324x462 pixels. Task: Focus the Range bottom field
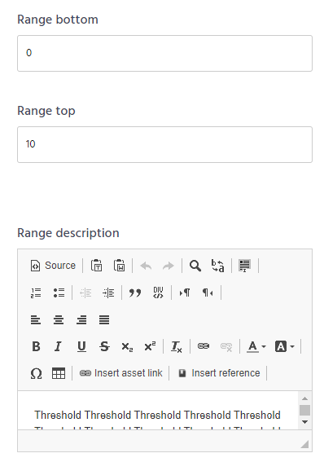point(164,53)
